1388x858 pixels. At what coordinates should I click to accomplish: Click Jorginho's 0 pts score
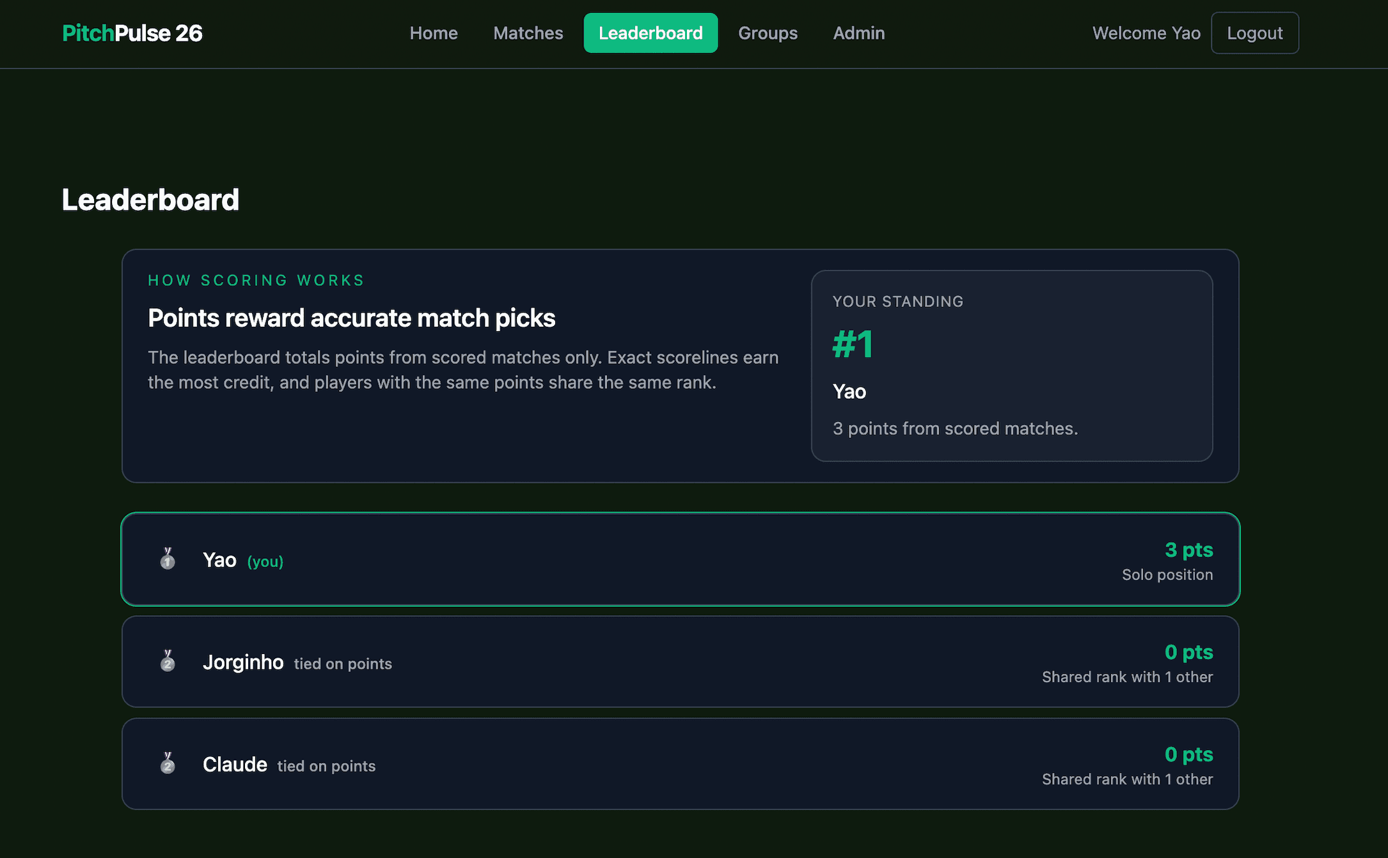pos(1189,652)
